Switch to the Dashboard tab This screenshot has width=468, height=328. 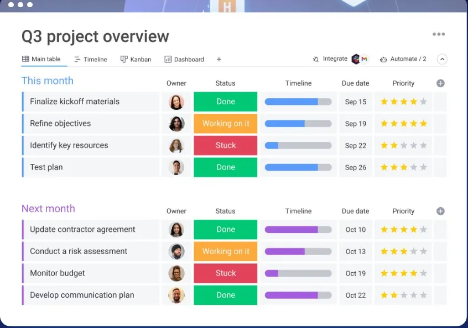(x=185, y=59)
